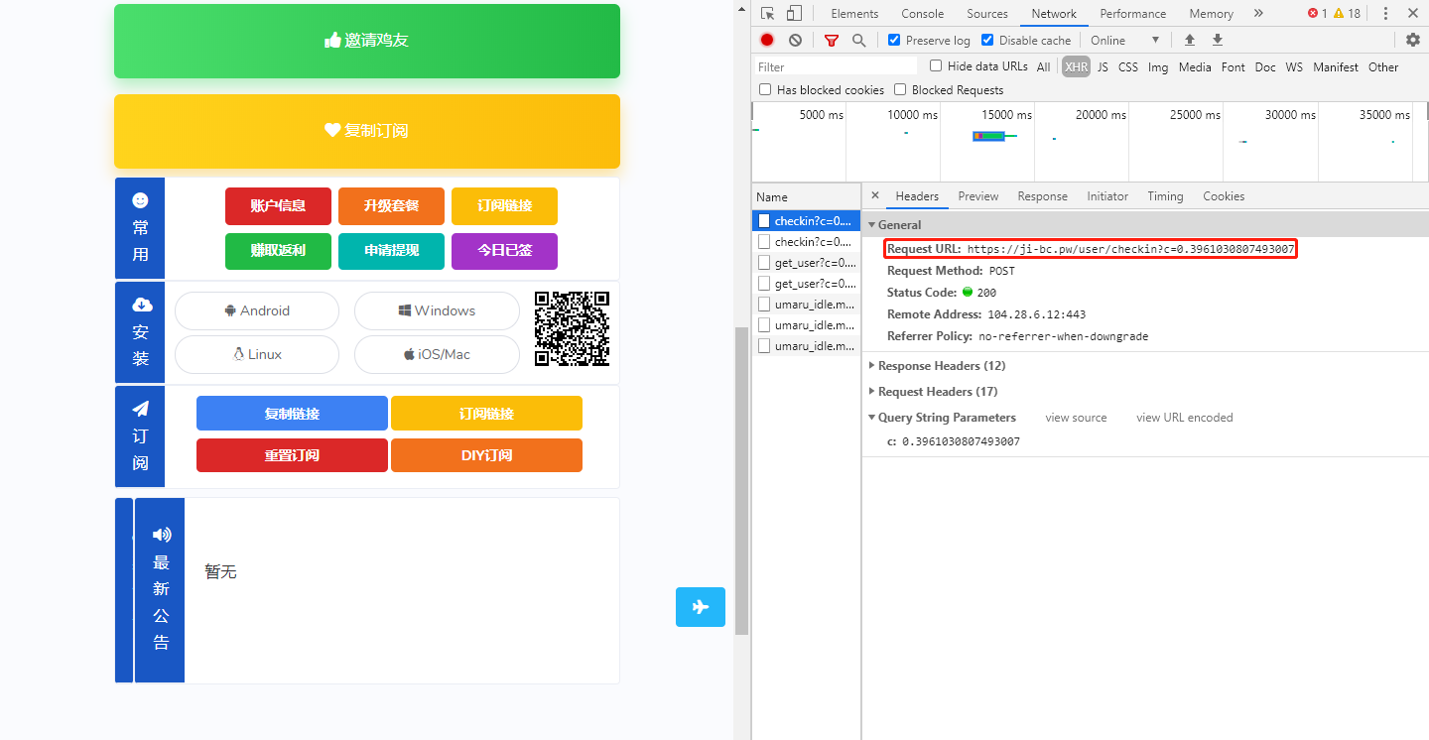Open network search with the magnifier icon
Viewport: 1429px width, 740px height.
coord(858,40)
